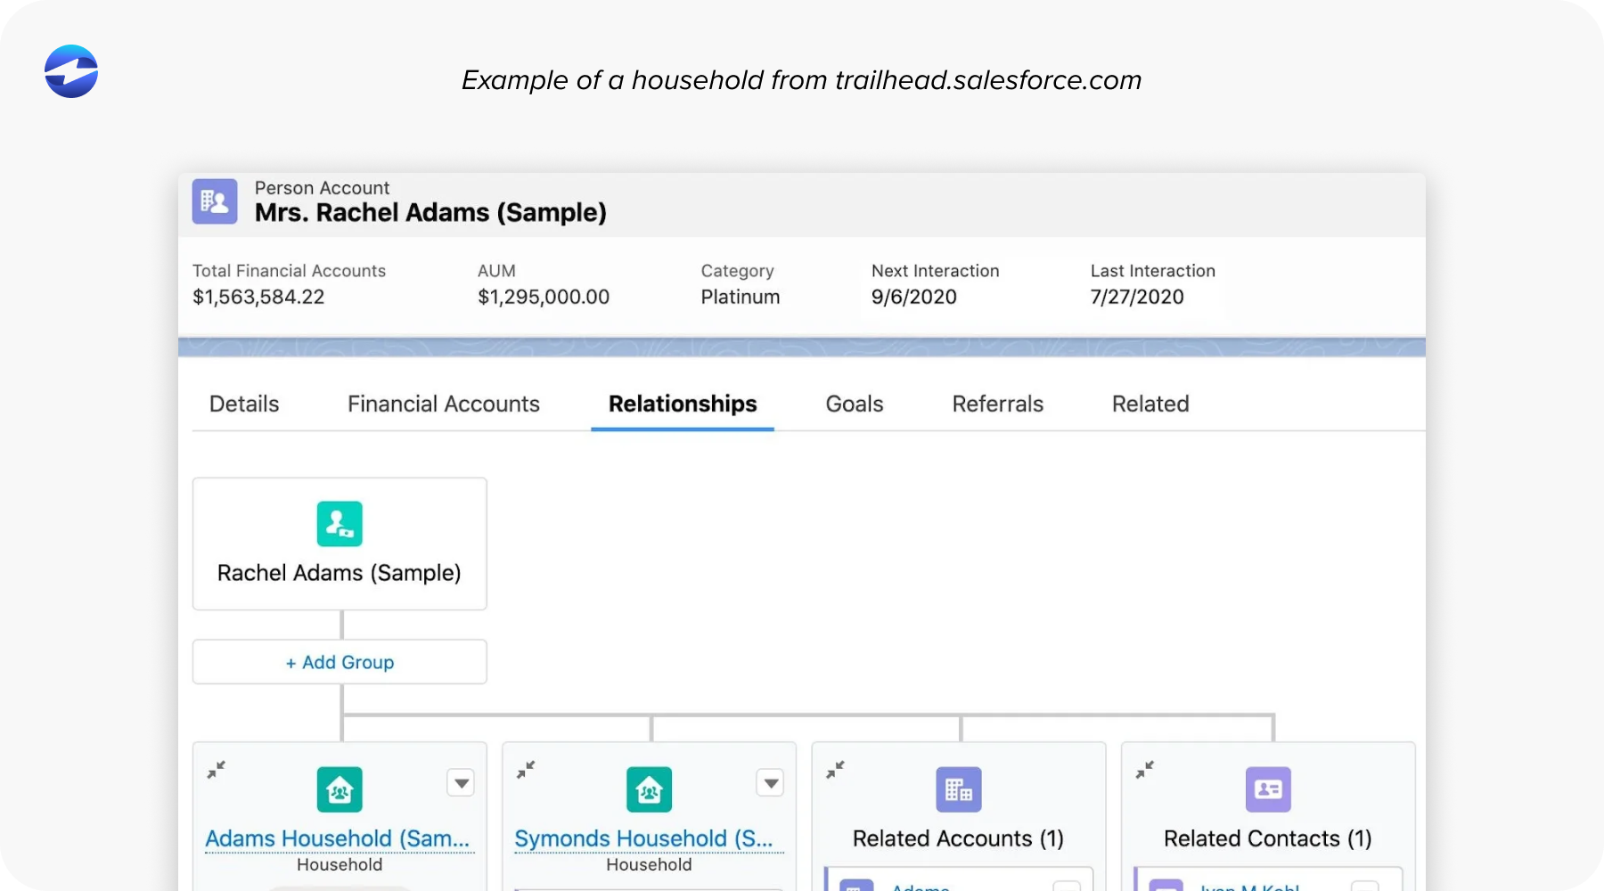Collapse the Related Accounts card
The image size is (1604, 891).
click(x=836, y=770)
